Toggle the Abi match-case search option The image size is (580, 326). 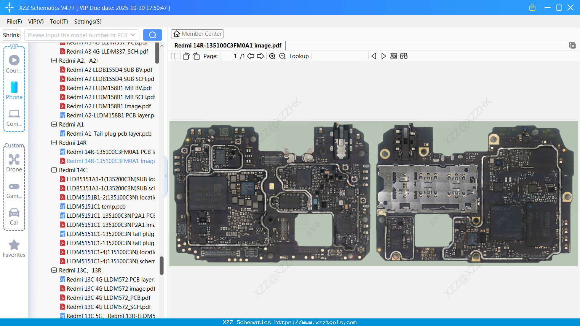click(x=393, y=56)
